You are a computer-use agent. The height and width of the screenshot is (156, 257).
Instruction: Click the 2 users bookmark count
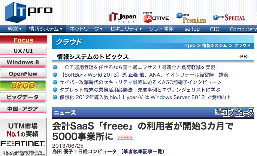pyautogui.click(x=125, y=137)
